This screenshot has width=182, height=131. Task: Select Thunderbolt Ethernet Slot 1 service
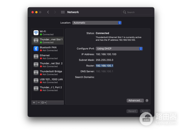coord(48,41)
